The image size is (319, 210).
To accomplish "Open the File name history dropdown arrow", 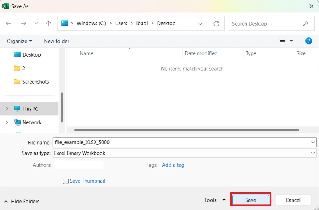I will point(313,142).
